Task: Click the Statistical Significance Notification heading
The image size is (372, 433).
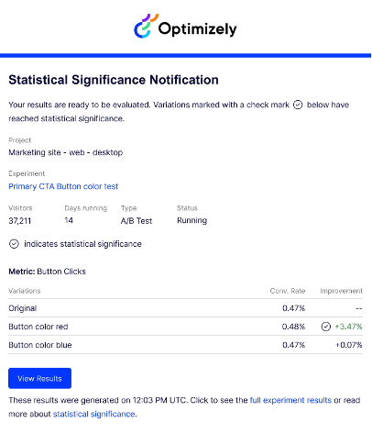Action: [114, 80]
